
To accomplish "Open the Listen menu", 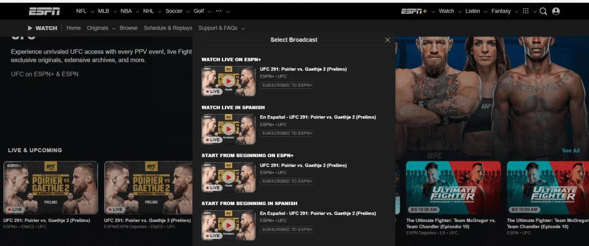I will pyautogui.click(x=472, y=11).
